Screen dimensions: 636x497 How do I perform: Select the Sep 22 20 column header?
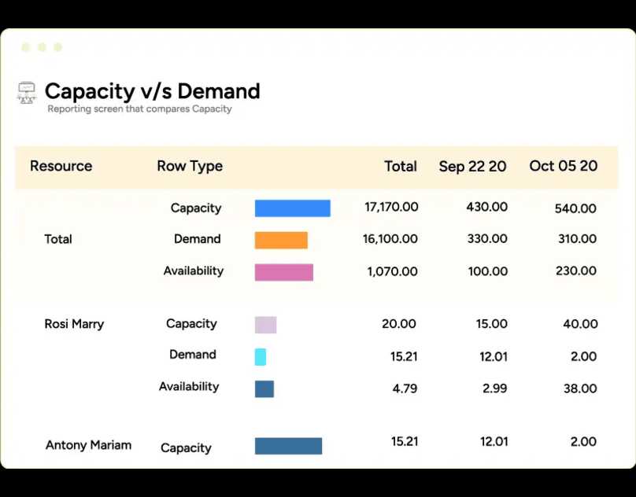472,166
